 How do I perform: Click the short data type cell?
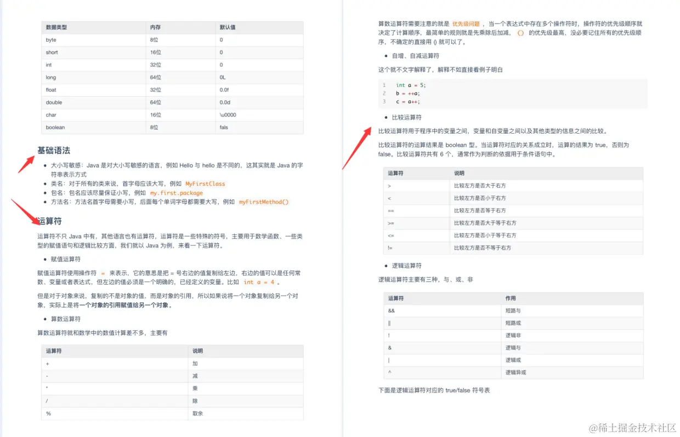pyautogui.click(x=94, y=53)
